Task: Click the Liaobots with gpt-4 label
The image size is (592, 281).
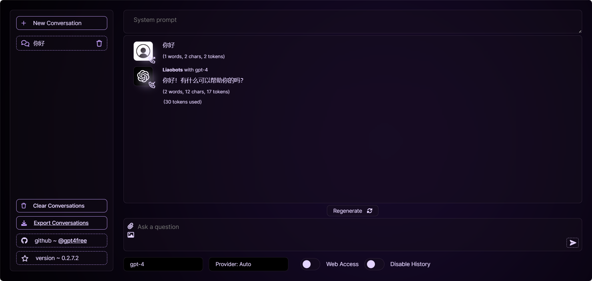Action: point(185,70)
